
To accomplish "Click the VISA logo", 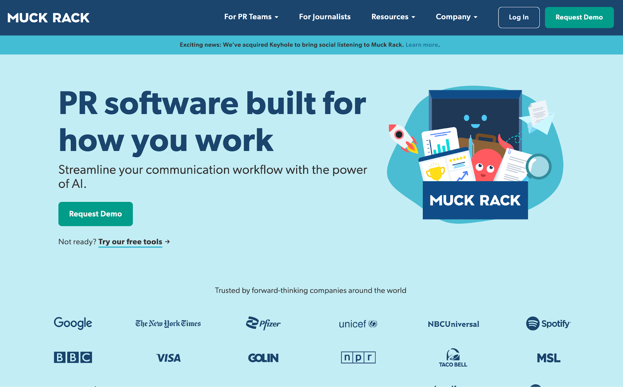I will coord(168,358).
